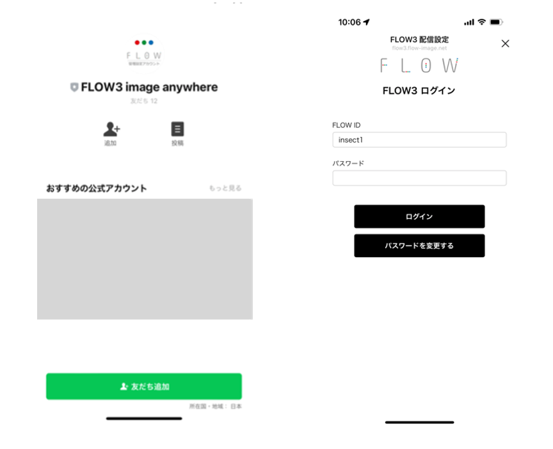Tap the Wi-Fi status icon
The image size is (553, 449).
pyautogui.click(x=481, y=22)
